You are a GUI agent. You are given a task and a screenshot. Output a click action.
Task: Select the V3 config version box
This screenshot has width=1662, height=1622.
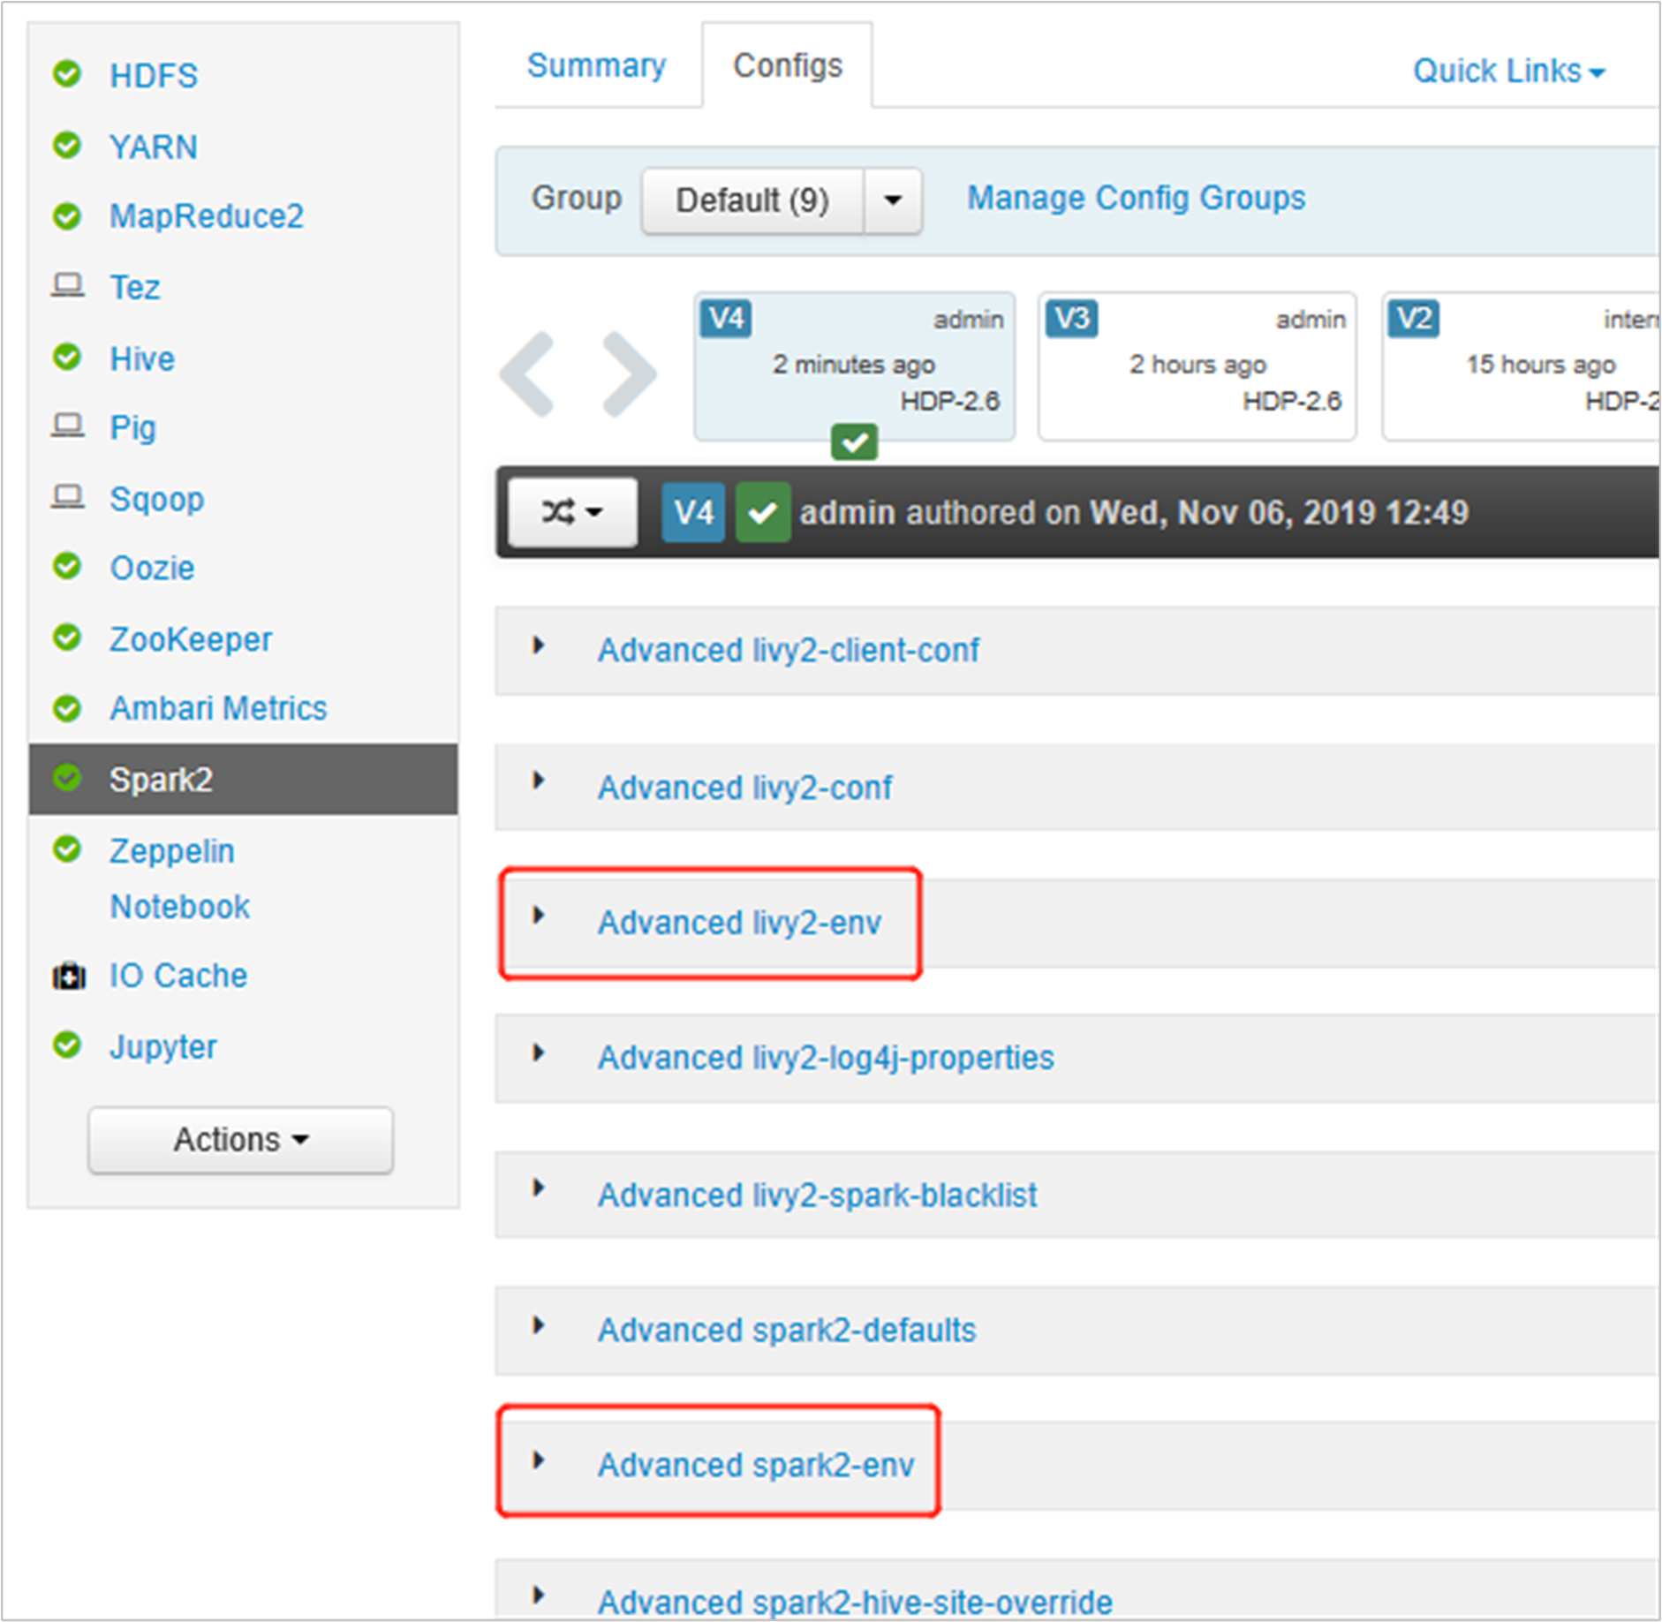(x=1197, y=366)
